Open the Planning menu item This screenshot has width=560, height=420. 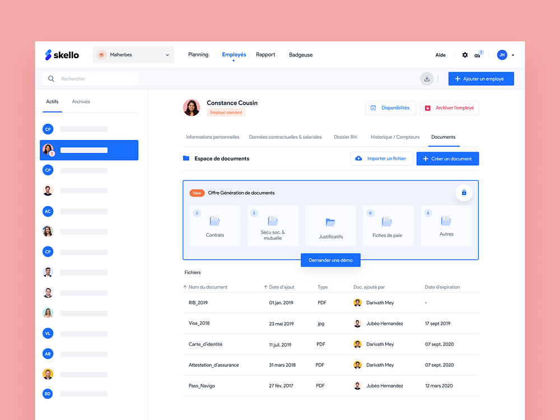[198, 54]
